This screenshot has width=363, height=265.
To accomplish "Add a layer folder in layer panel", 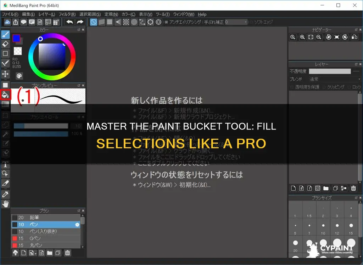I will 326,188.
